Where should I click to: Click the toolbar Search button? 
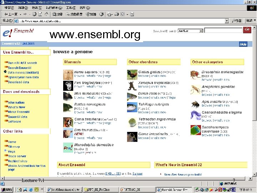pos(57,14)
